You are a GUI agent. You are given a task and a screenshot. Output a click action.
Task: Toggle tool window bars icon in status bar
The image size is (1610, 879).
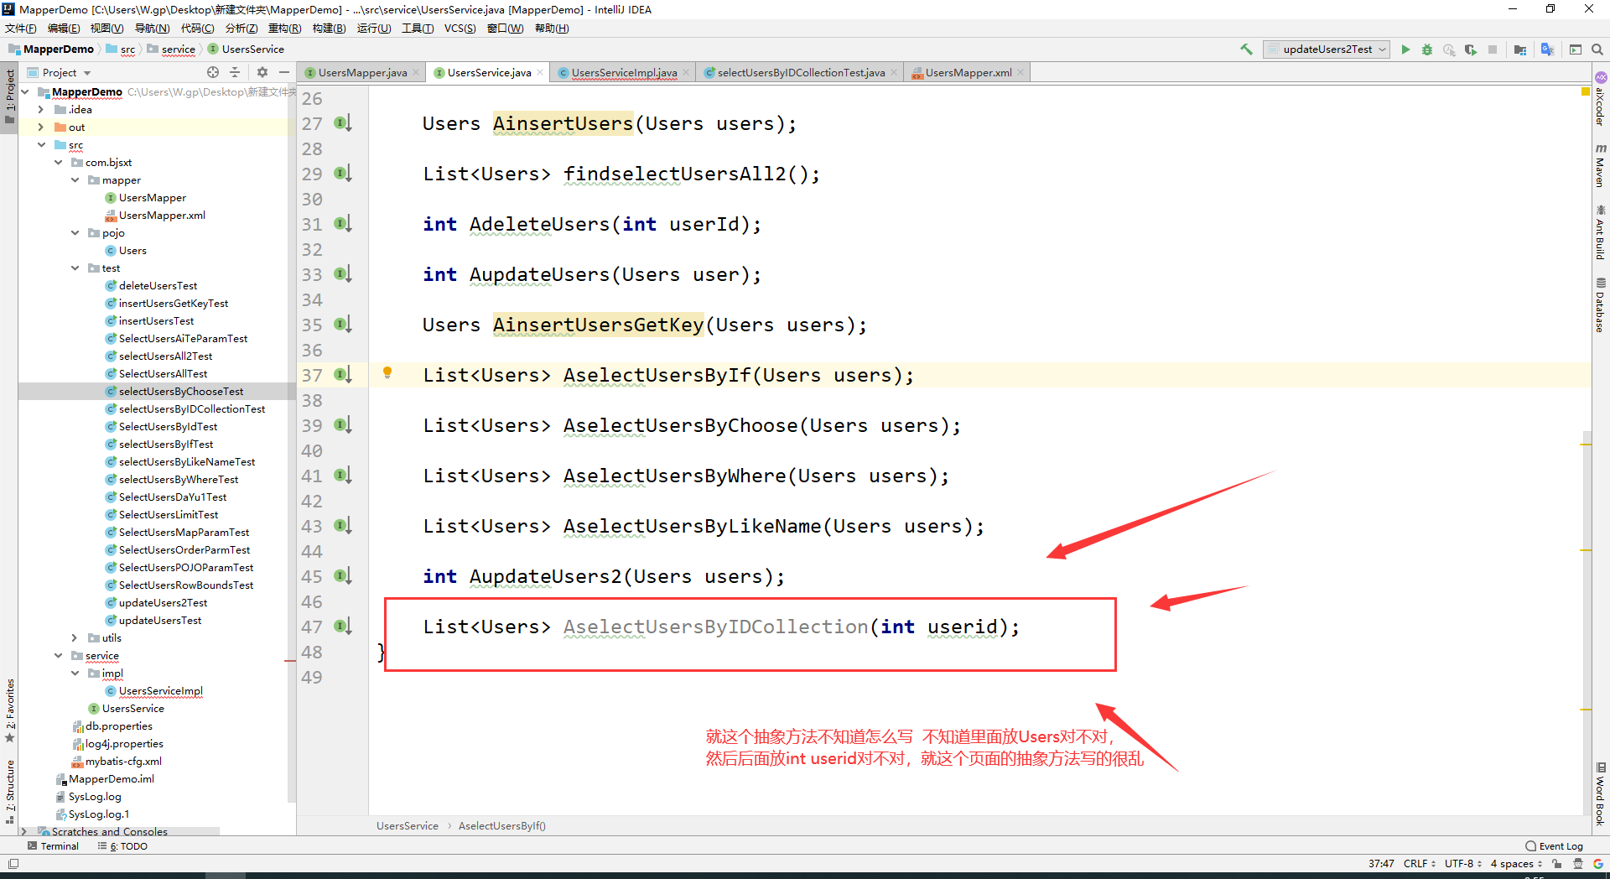pos(13,863)
